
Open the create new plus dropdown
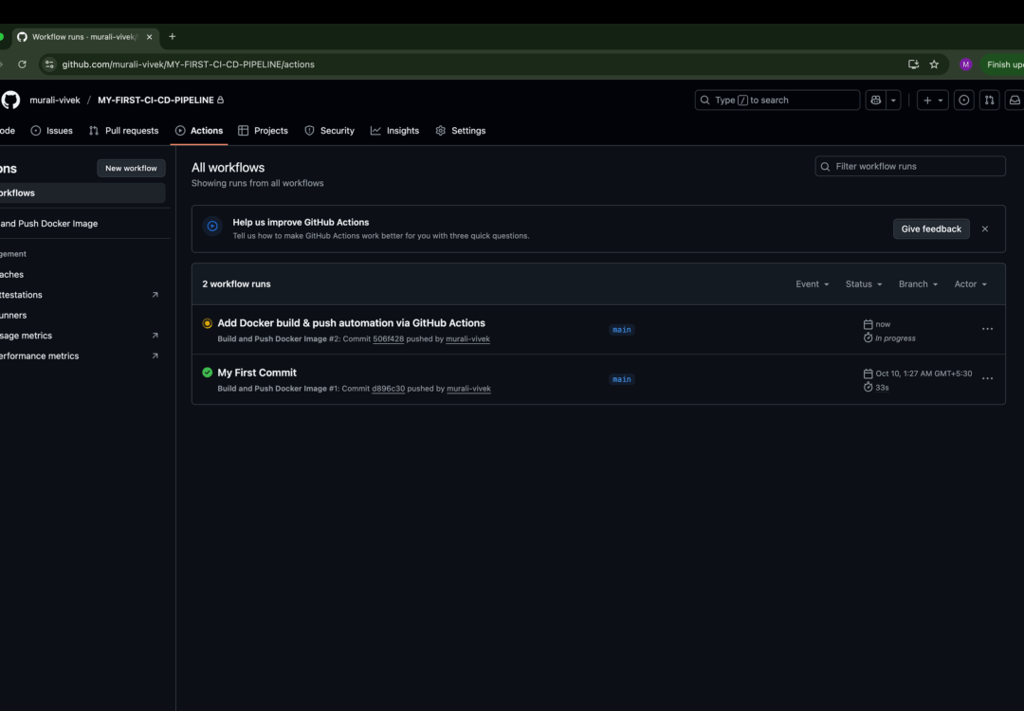click(932, 100)
